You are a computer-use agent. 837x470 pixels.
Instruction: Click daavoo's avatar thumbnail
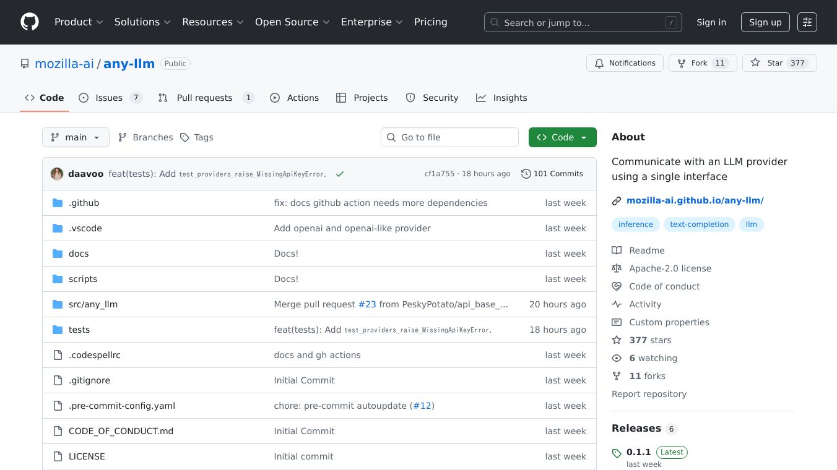point(57,174)
